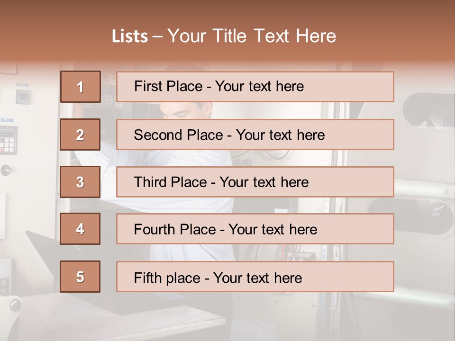Click the number 1 box
Image resolution: width=455 pixels, height=341 pixels.
pos(81,87)
